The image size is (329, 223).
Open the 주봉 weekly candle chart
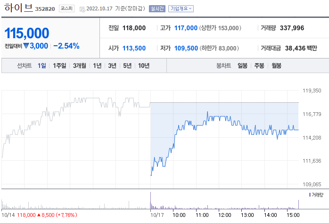pyautogui.click(x=259, y=66)
